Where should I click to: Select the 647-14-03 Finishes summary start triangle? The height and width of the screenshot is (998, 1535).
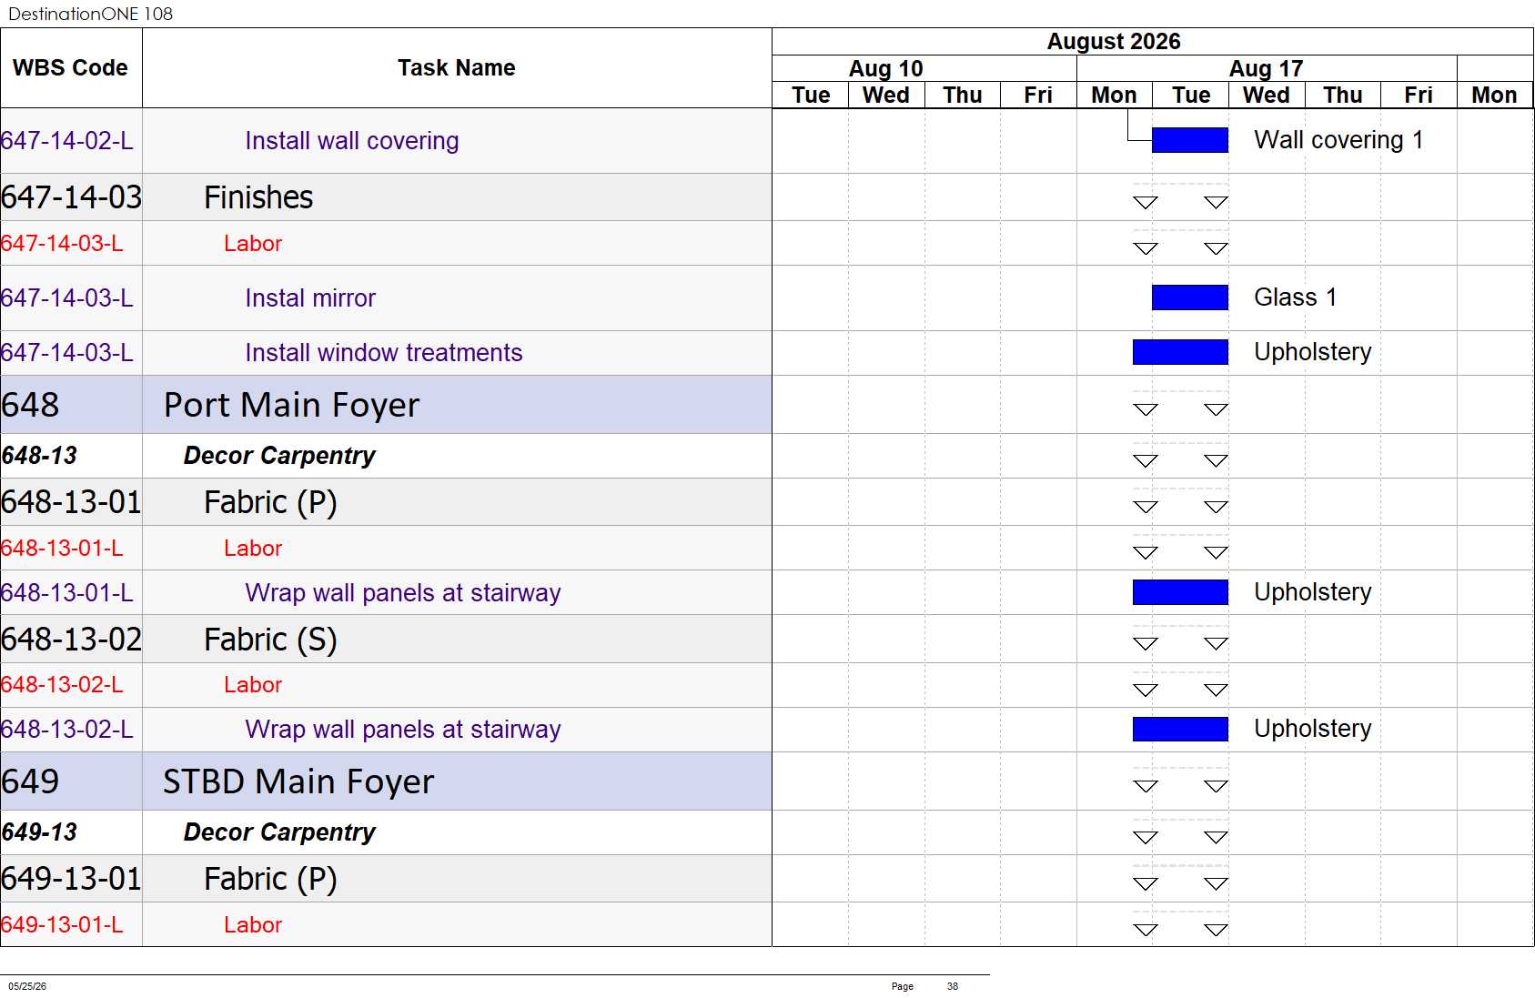pos(1146,202)
